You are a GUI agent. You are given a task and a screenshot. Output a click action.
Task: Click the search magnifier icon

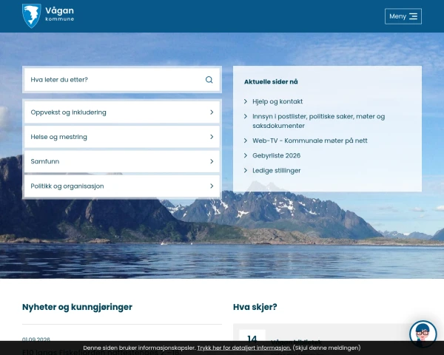(209, 80)
